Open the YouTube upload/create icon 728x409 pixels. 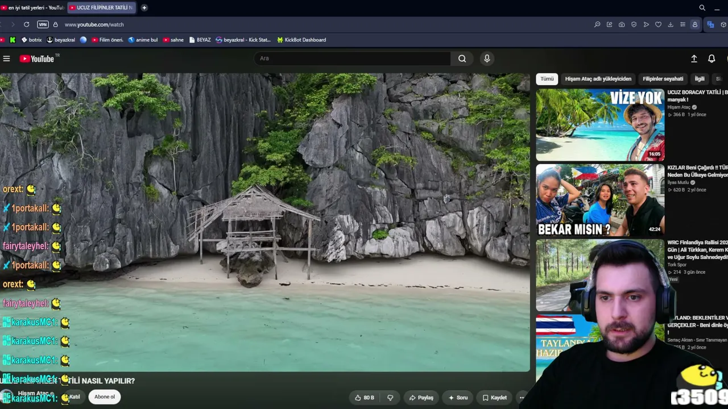[x=694, y=59]
